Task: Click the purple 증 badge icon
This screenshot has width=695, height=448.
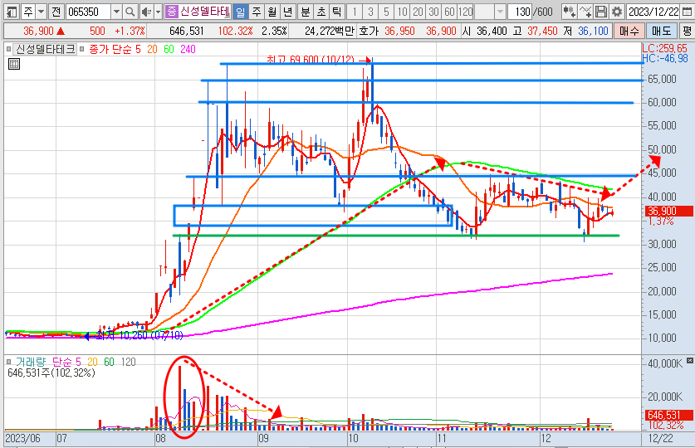Action: click(171, 12)
